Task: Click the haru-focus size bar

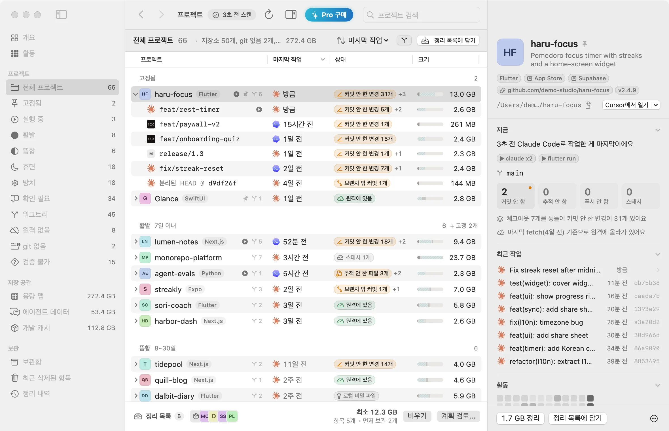Action: point(430,94)
